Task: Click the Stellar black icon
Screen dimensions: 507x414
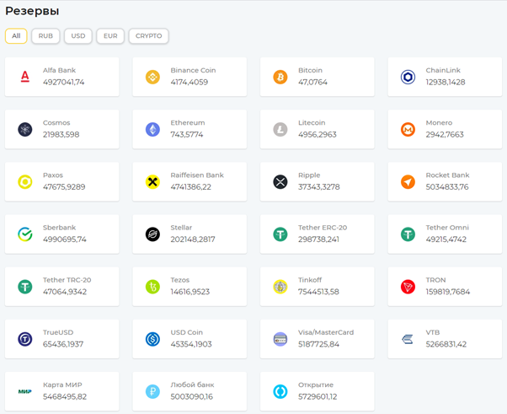Action: [x=152, y=234]
